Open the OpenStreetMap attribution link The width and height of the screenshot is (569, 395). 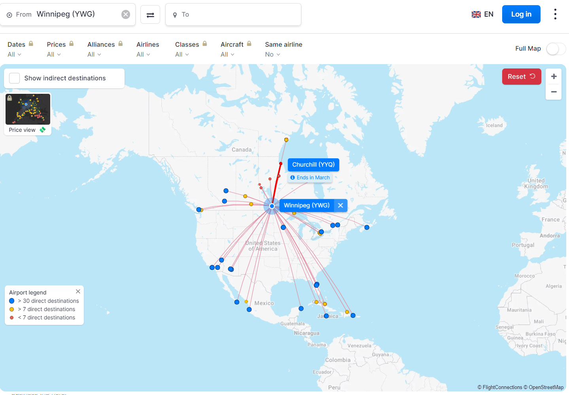coord(546,387)
